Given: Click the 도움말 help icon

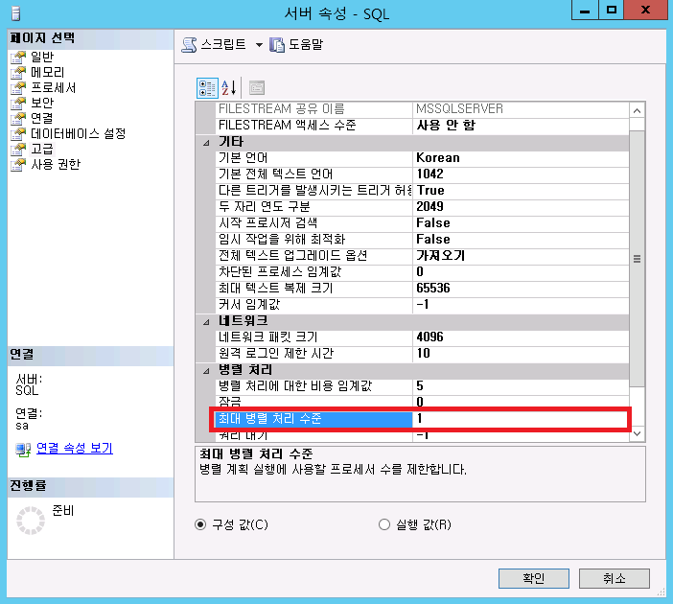Looking at the screenshot, I should [277, 45].
